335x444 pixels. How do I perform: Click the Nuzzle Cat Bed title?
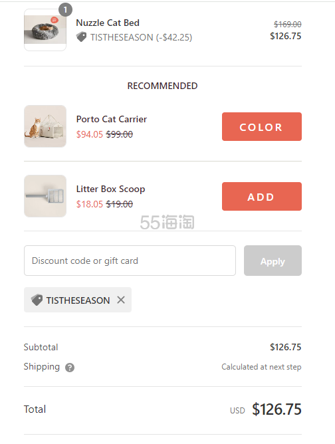pos(108,23)
